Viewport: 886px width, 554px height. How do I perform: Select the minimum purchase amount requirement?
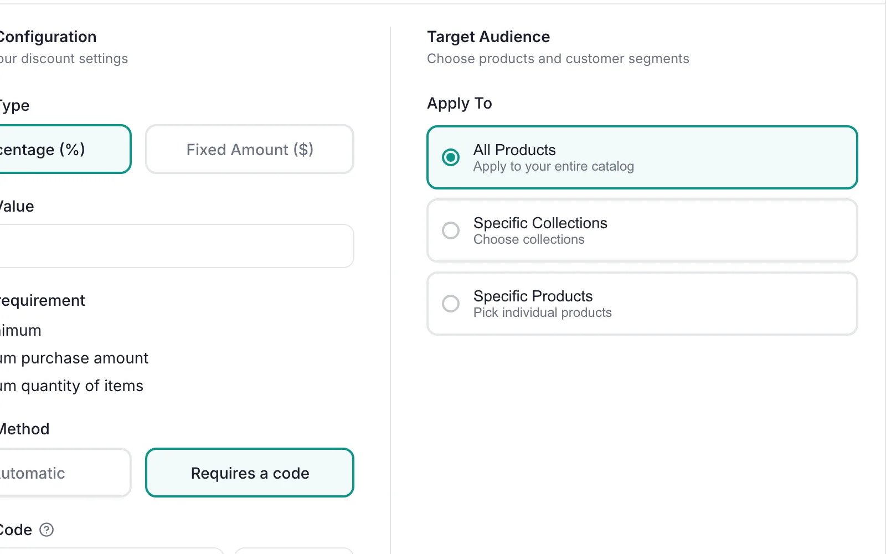(74, 358)
